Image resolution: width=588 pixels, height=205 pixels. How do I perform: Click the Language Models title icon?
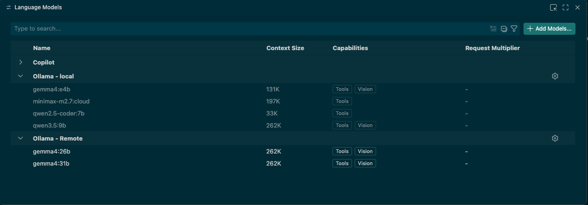coord(8,7)
